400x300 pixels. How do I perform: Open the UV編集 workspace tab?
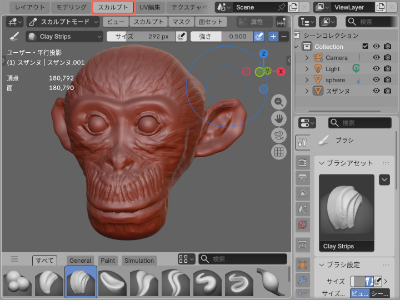pyautogui.click(x=150, y=7)
